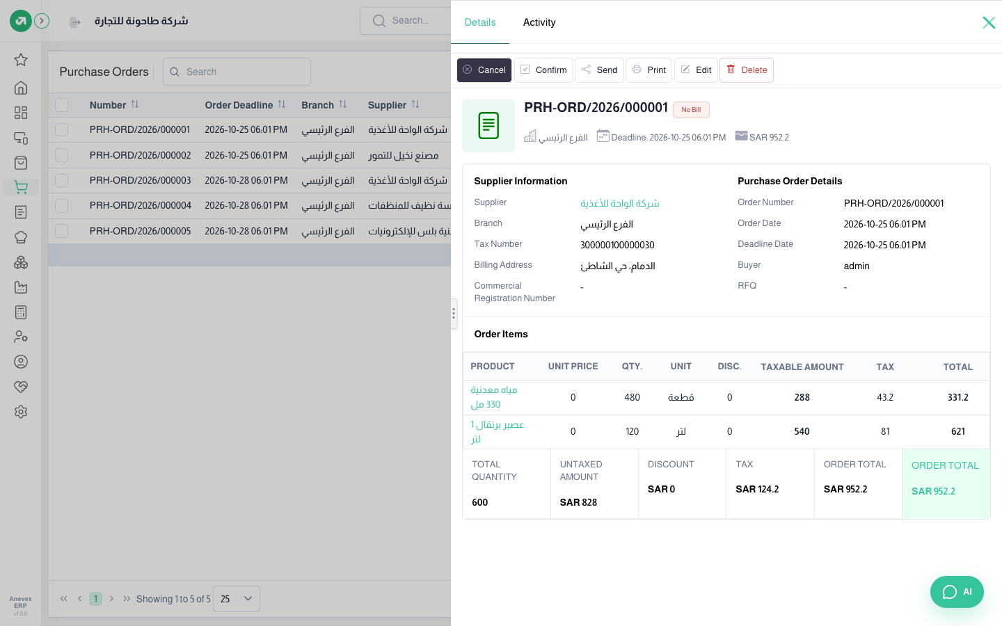Open the AI chat assistant button
The image size is (1002, 626).
[957, 592]
